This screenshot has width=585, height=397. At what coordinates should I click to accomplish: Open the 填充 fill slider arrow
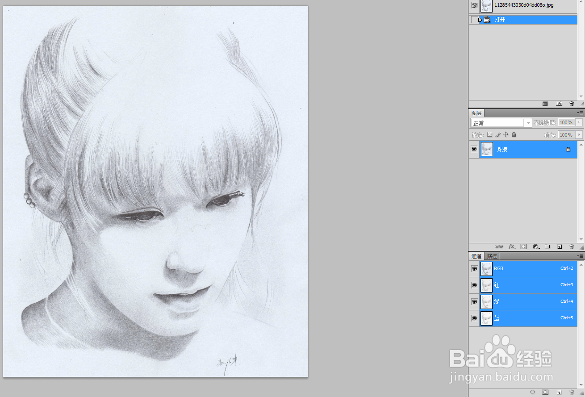[580, 135]
